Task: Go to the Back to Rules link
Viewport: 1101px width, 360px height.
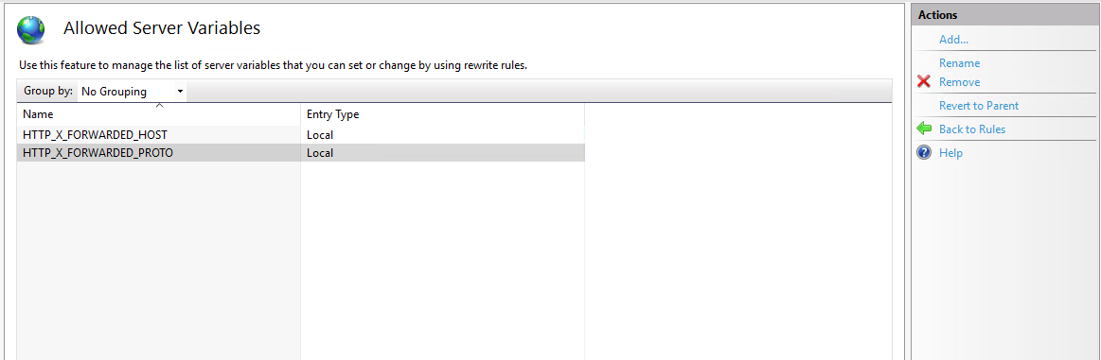Action: 972,129
